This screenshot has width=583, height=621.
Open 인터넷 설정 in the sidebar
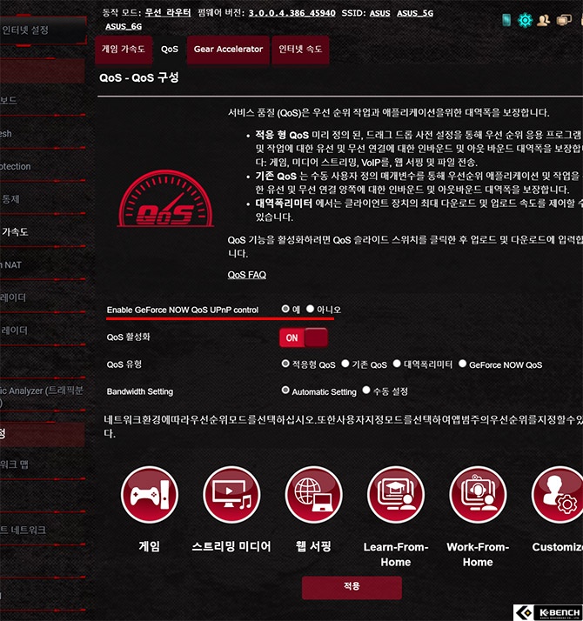pyautogui.click(x=43, y=30)
